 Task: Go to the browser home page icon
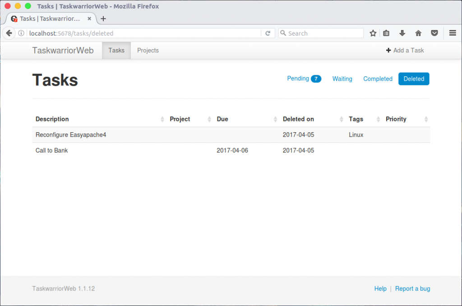click(x=418, y=33)
